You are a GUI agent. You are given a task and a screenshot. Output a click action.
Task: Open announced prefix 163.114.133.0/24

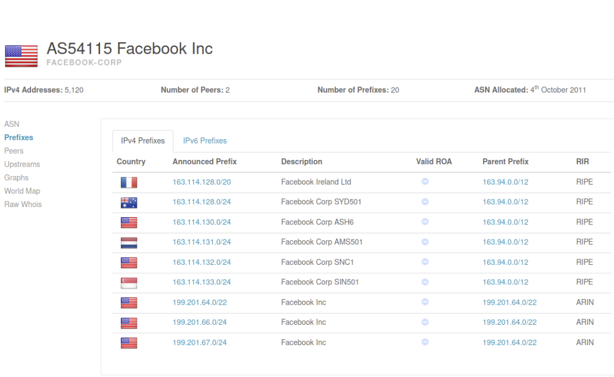pyautogui.click(x=202, y=282)
